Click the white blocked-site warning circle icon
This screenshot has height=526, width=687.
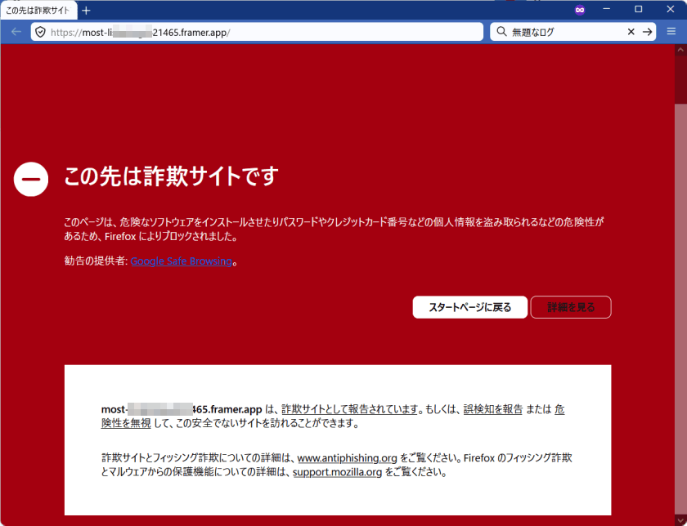coord(31,179)
